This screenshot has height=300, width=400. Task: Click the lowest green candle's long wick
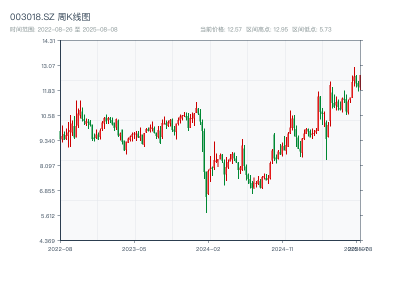[206, 205]
